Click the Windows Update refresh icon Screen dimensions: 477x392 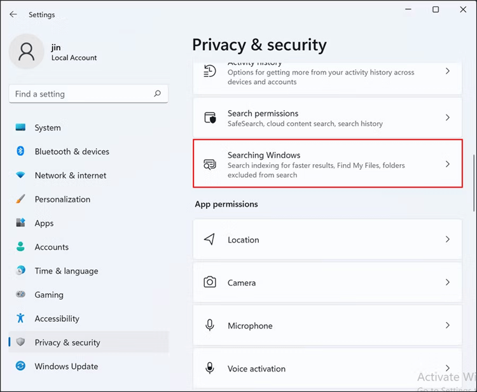(20, 365)
